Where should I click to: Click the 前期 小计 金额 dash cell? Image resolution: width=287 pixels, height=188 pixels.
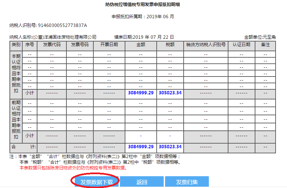(141, 137)
